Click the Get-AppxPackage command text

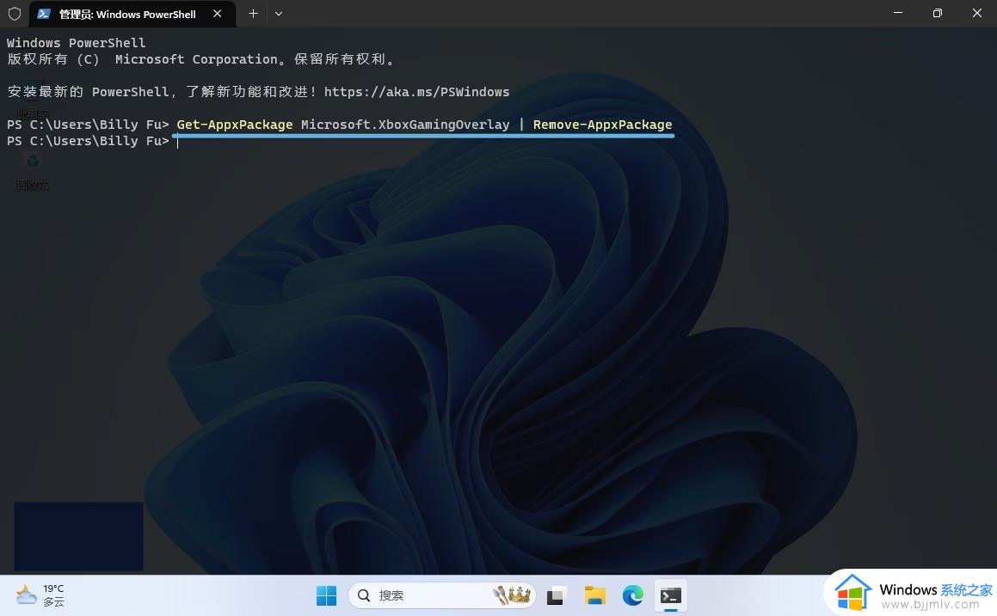click(235, 125)
